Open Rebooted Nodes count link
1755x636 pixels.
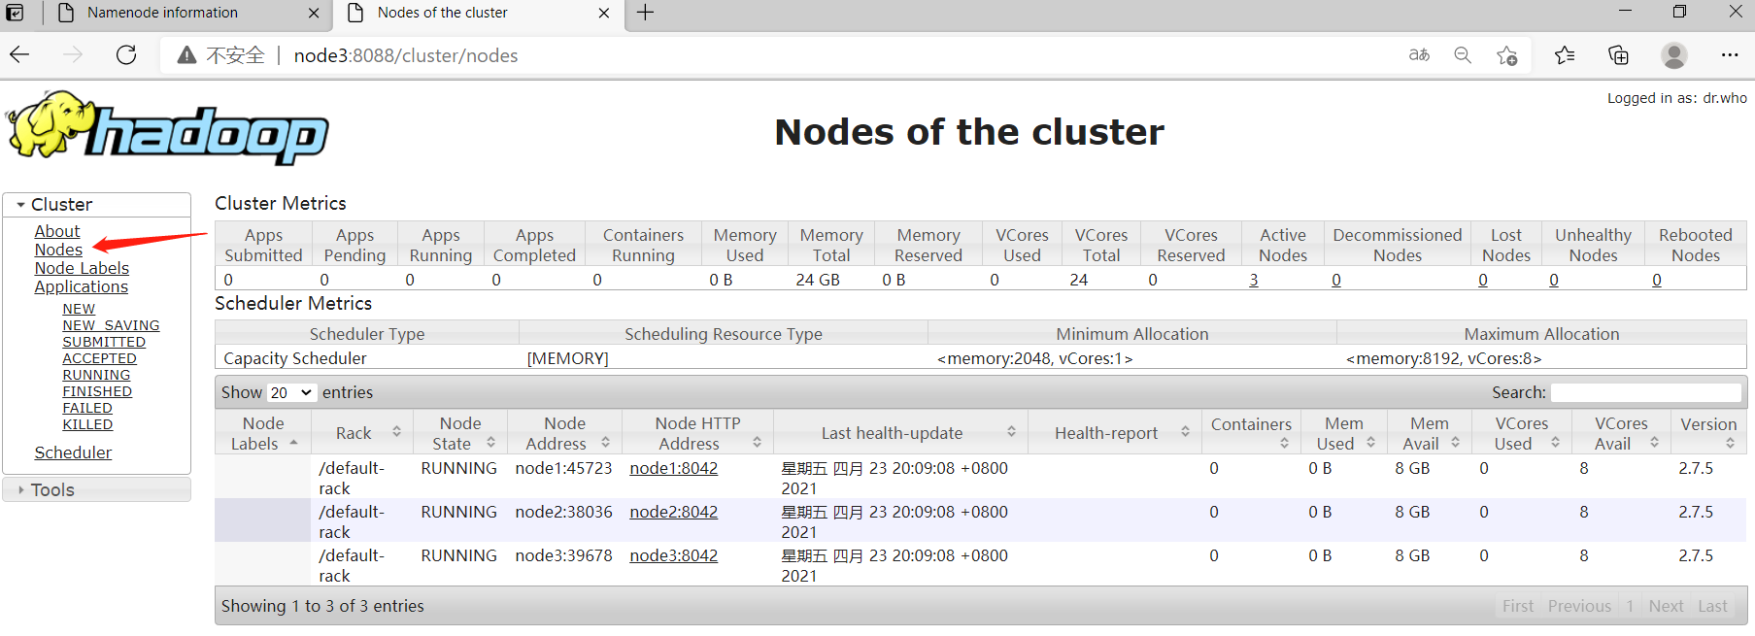(1657, 280)
